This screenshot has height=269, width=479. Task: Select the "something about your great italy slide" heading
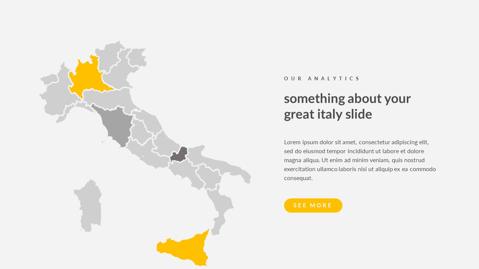coord(347,106)
